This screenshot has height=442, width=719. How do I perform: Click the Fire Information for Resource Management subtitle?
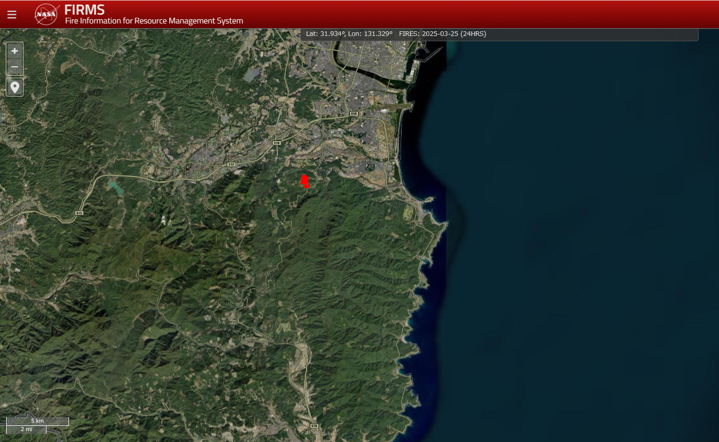click(x=154, y=21)
